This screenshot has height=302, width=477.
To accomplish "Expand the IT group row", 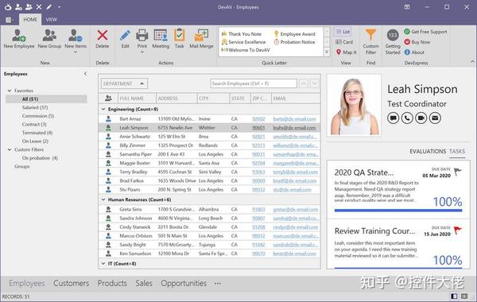I will point(103,263).
